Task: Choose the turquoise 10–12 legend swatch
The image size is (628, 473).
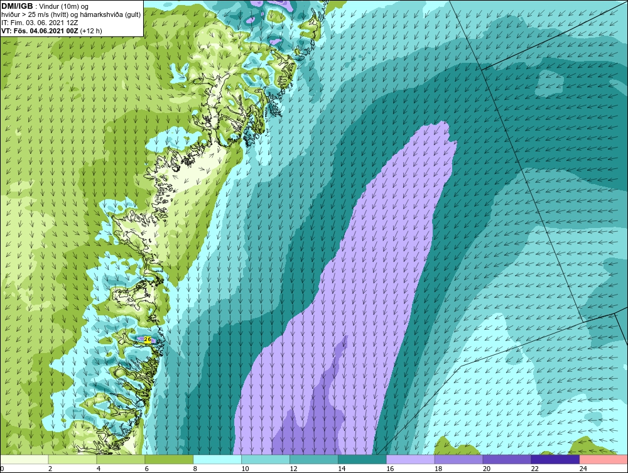Action: [266, 459]
